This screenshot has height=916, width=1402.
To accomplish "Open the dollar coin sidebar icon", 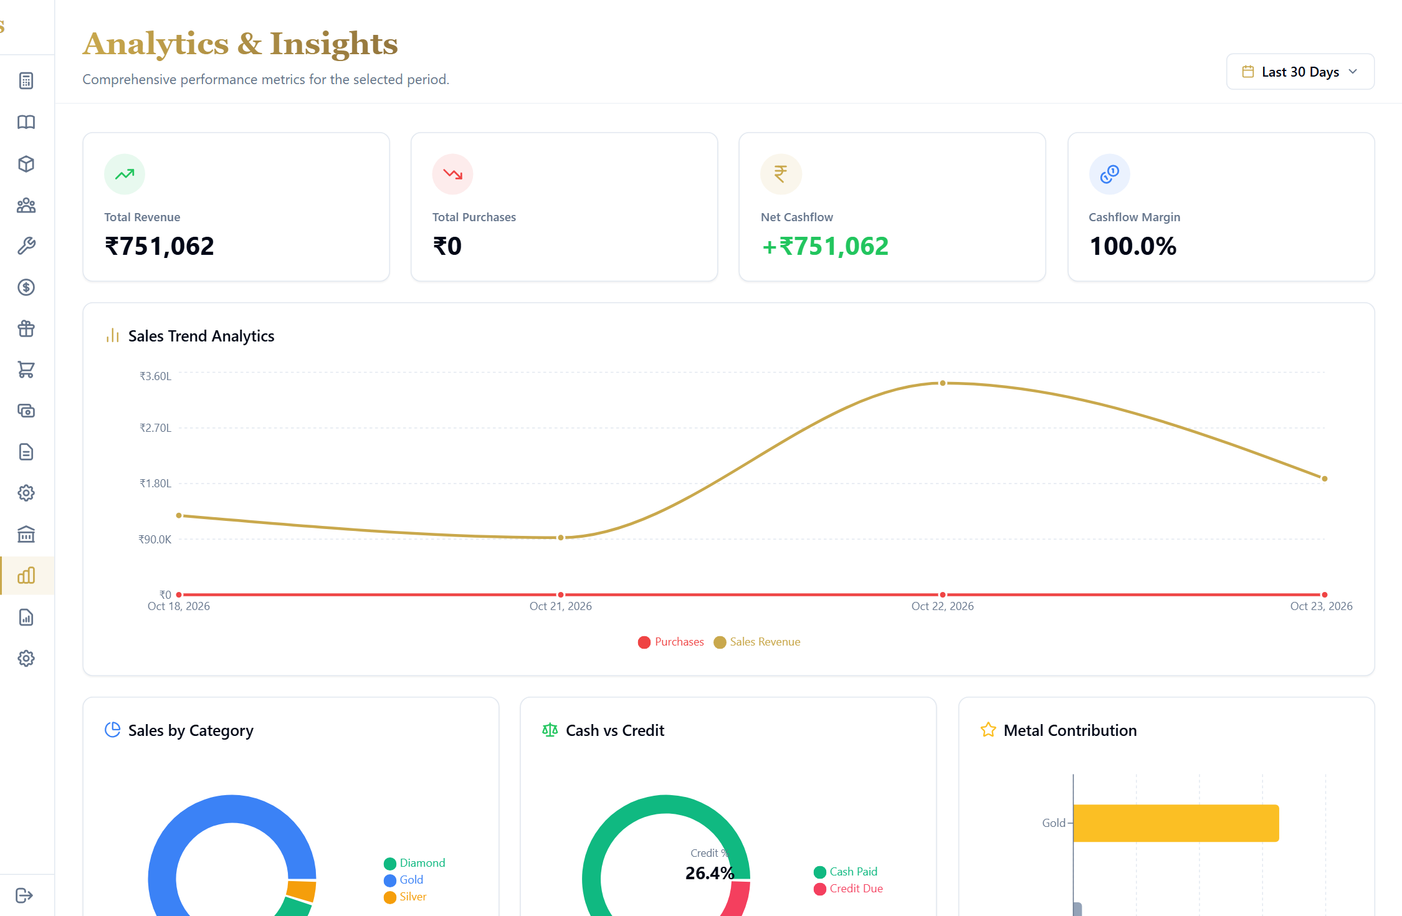I will point(26,287).
